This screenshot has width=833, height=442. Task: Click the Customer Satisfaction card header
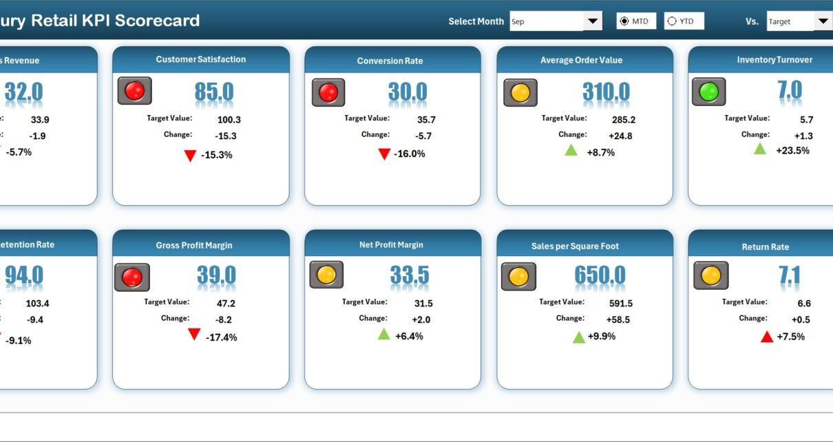(x=200, y=60)
